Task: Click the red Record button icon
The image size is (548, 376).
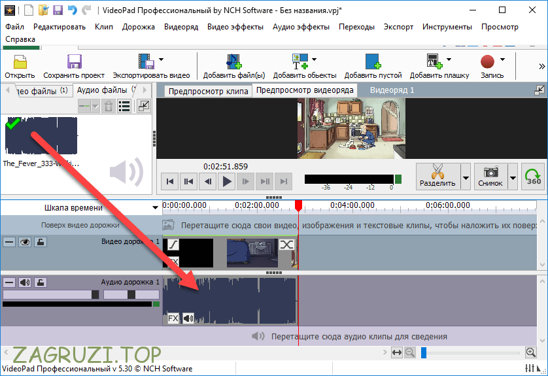Action: click(x=487, y=62)
